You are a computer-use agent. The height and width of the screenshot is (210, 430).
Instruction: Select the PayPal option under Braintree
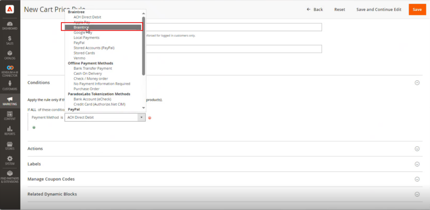79,43
